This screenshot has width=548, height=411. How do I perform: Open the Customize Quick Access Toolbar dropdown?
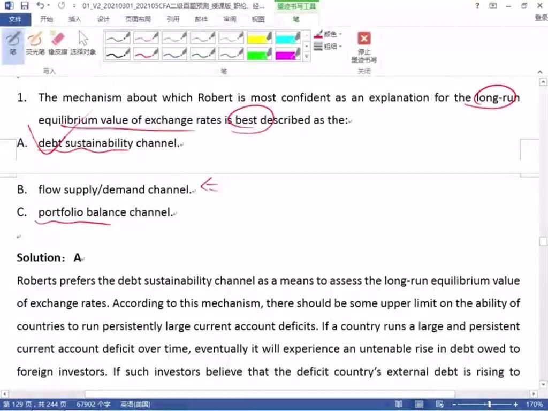tap(74, 6)
